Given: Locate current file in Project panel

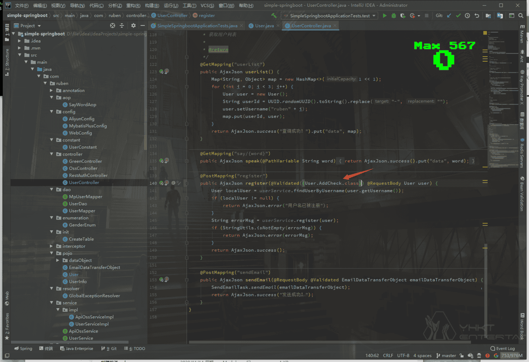Looking at the screenshot, I should 112,26.
